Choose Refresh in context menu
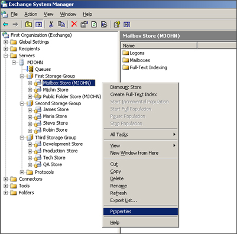The width and height of the screenshot is (237, 234). tap(141, 193)
